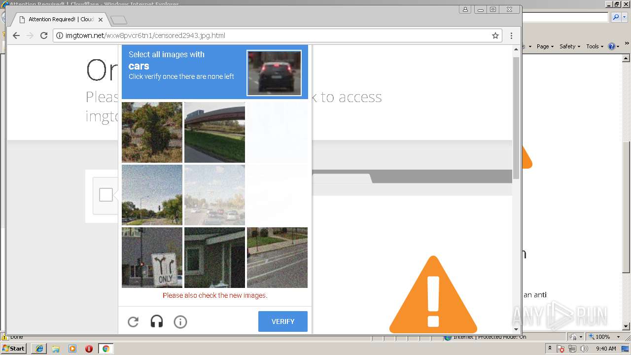Image resolution: width=631 pixels, height=355 pixels.
Task: Select the captcha tile with curved overpass
Action: click(x=214, y=132)
